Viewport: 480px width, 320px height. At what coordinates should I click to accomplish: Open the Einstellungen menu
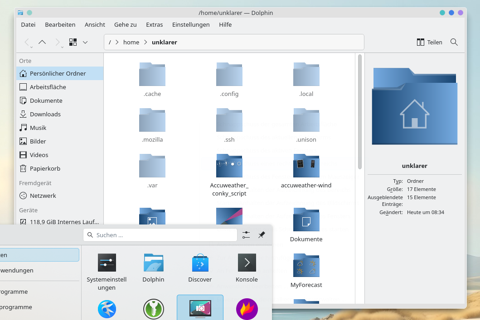click(191, 25)
